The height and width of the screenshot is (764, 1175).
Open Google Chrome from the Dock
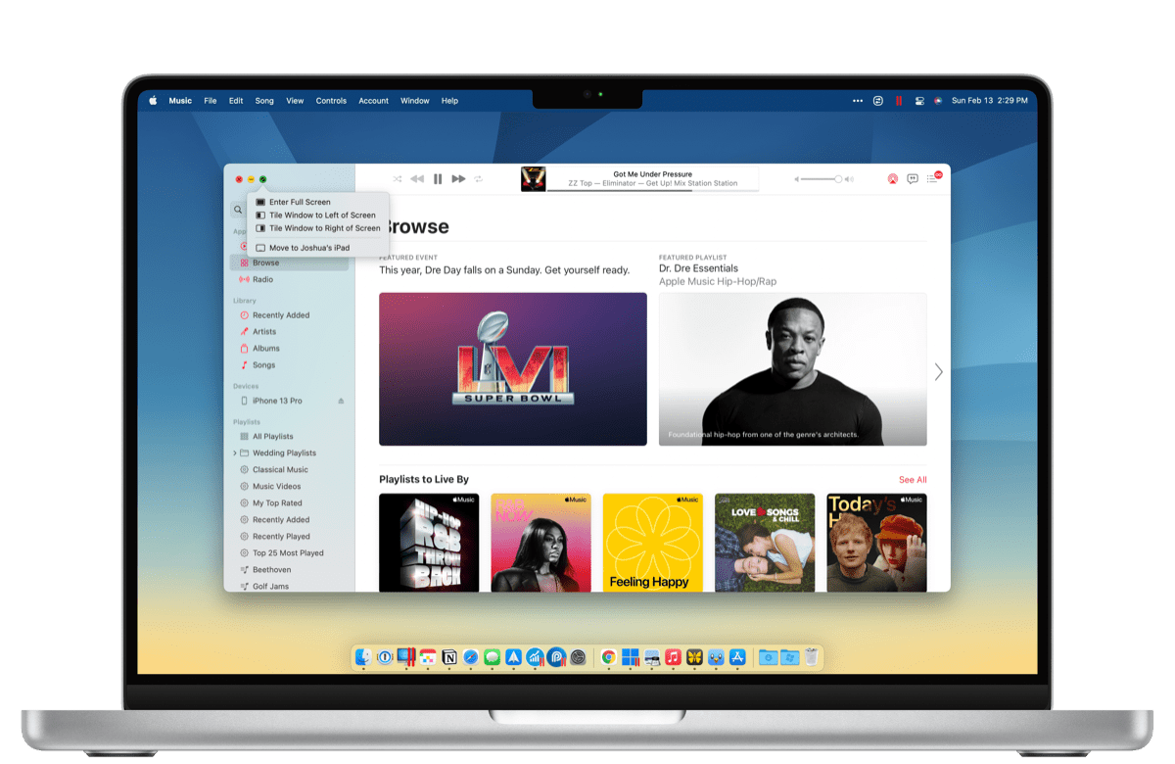[x=608, y=657]
